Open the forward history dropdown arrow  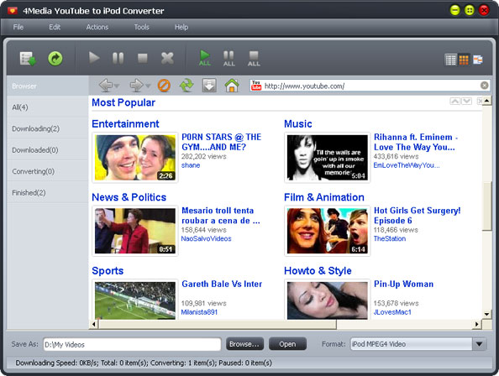(148, 86)
